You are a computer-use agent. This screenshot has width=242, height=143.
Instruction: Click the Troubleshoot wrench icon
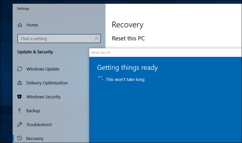pos(20,124)
